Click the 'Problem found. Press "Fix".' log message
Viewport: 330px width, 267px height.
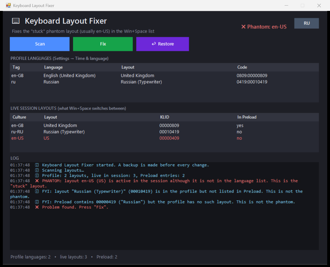click(x=75, y=207)
